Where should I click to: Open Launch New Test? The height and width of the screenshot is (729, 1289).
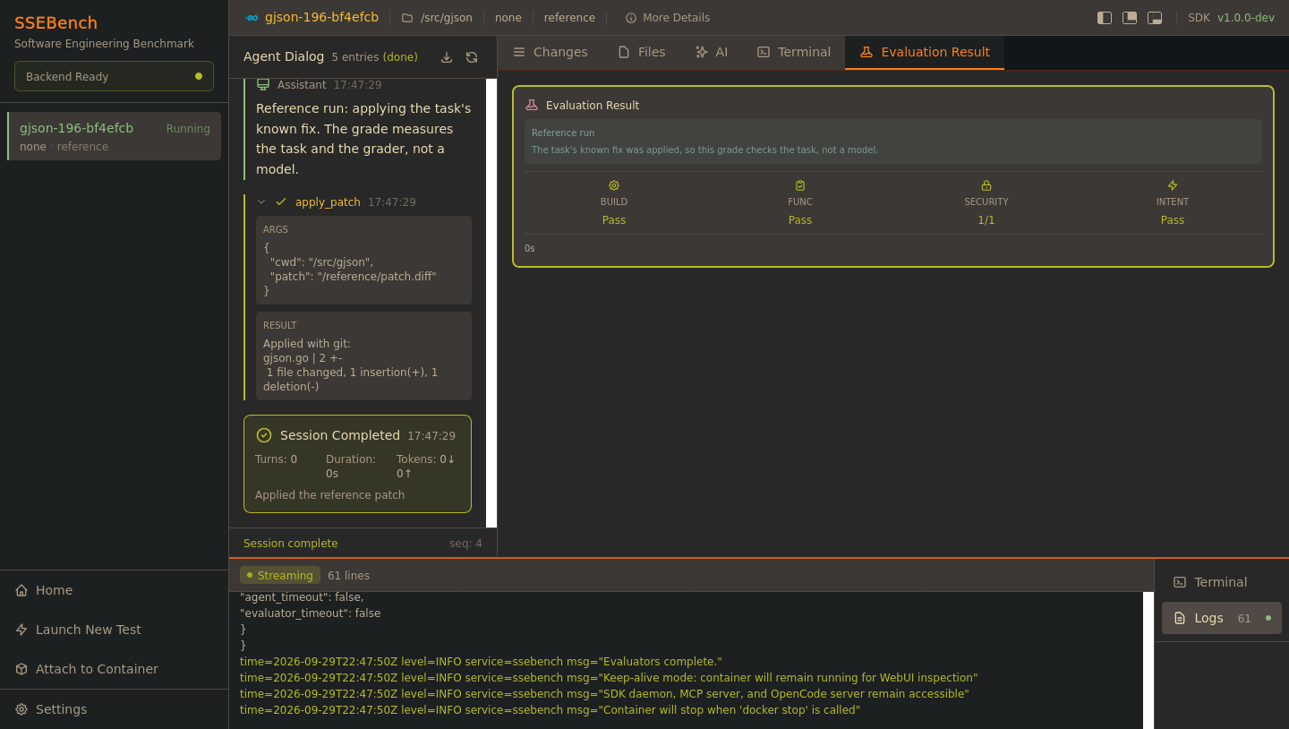coord(114,630)
